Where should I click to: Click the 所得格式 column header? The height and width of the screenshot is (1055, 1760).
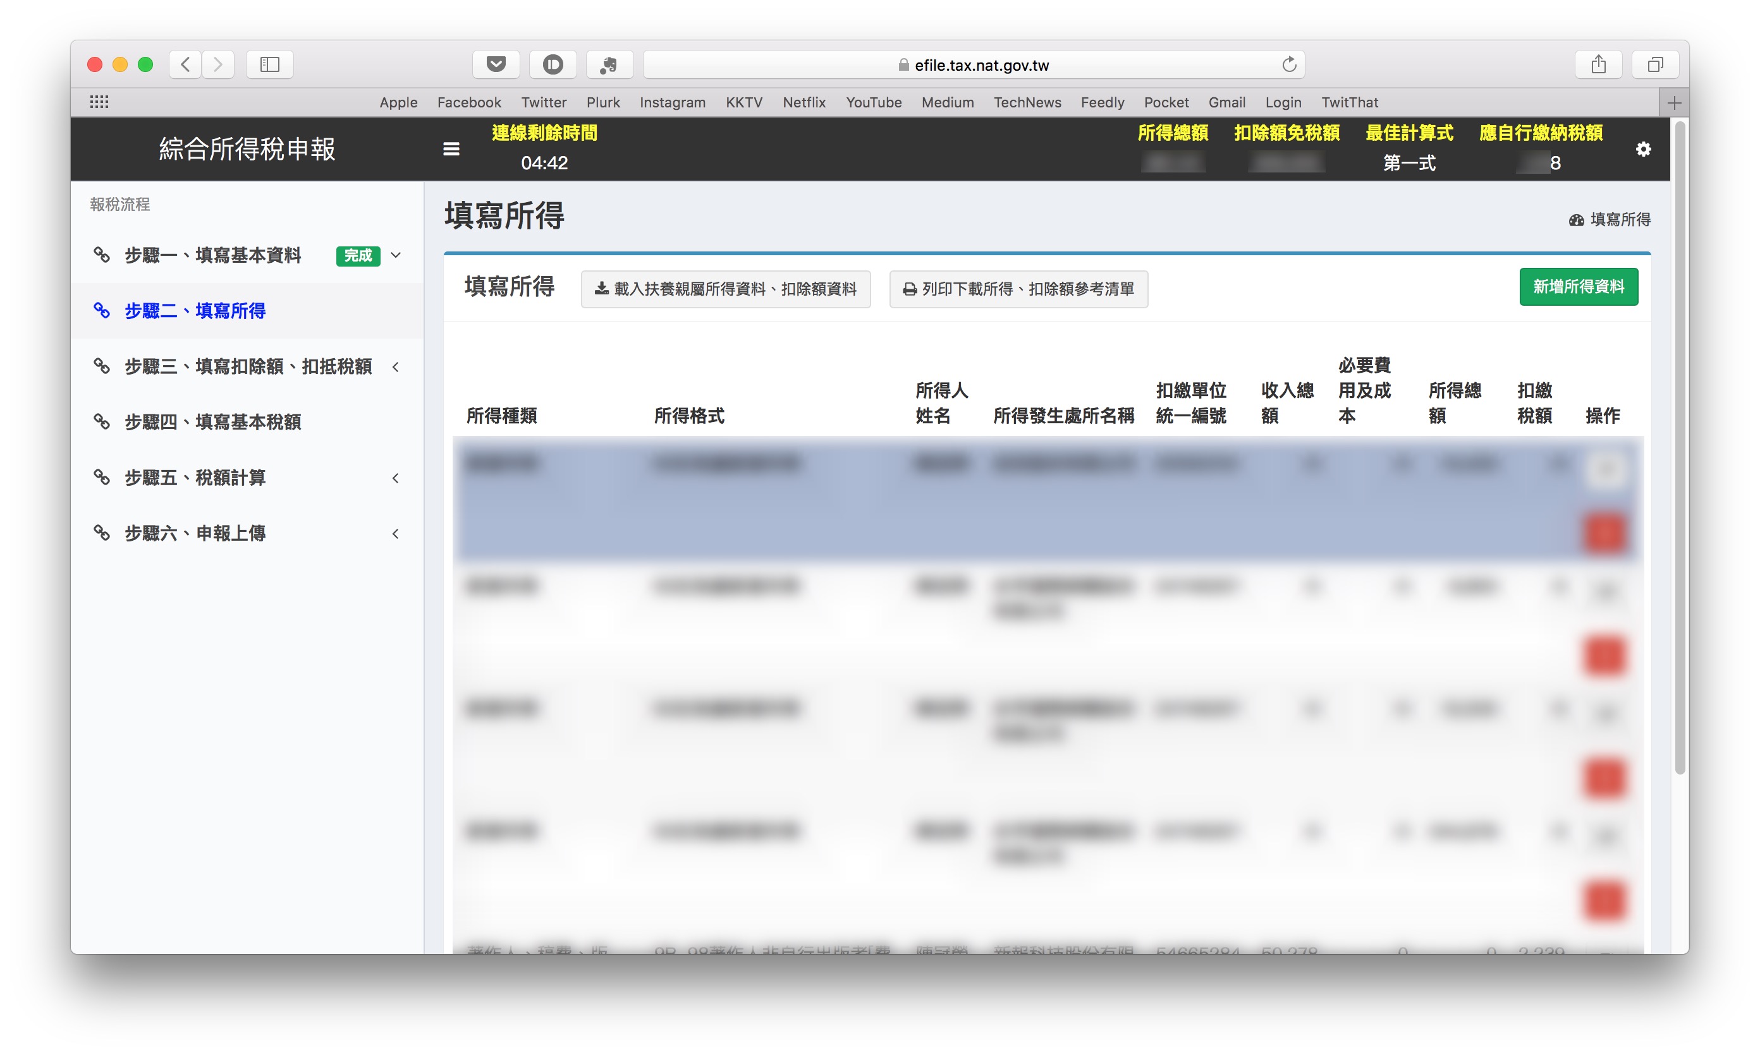click(688, 415)
